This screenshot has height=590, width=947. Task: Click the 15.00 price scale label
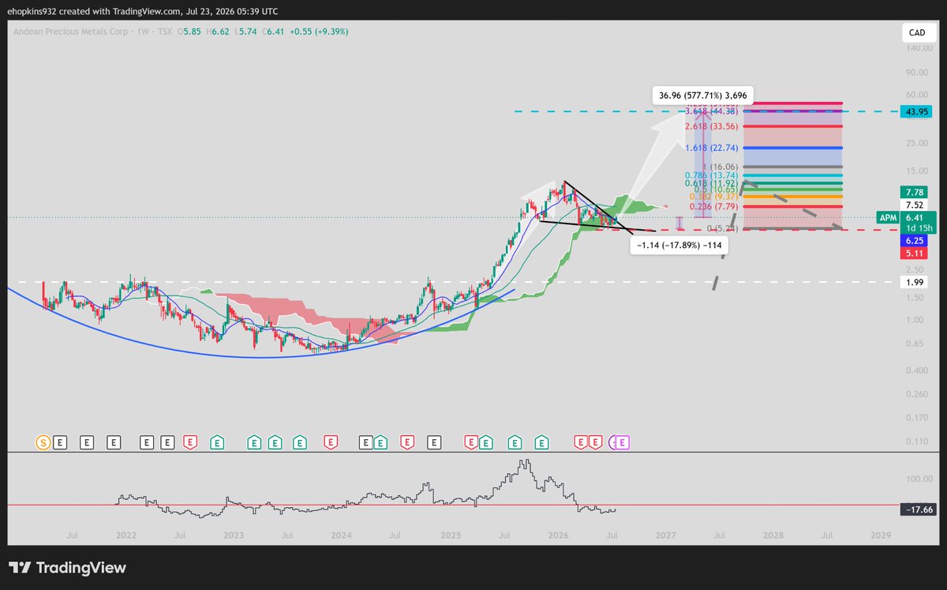coord(917,170)
